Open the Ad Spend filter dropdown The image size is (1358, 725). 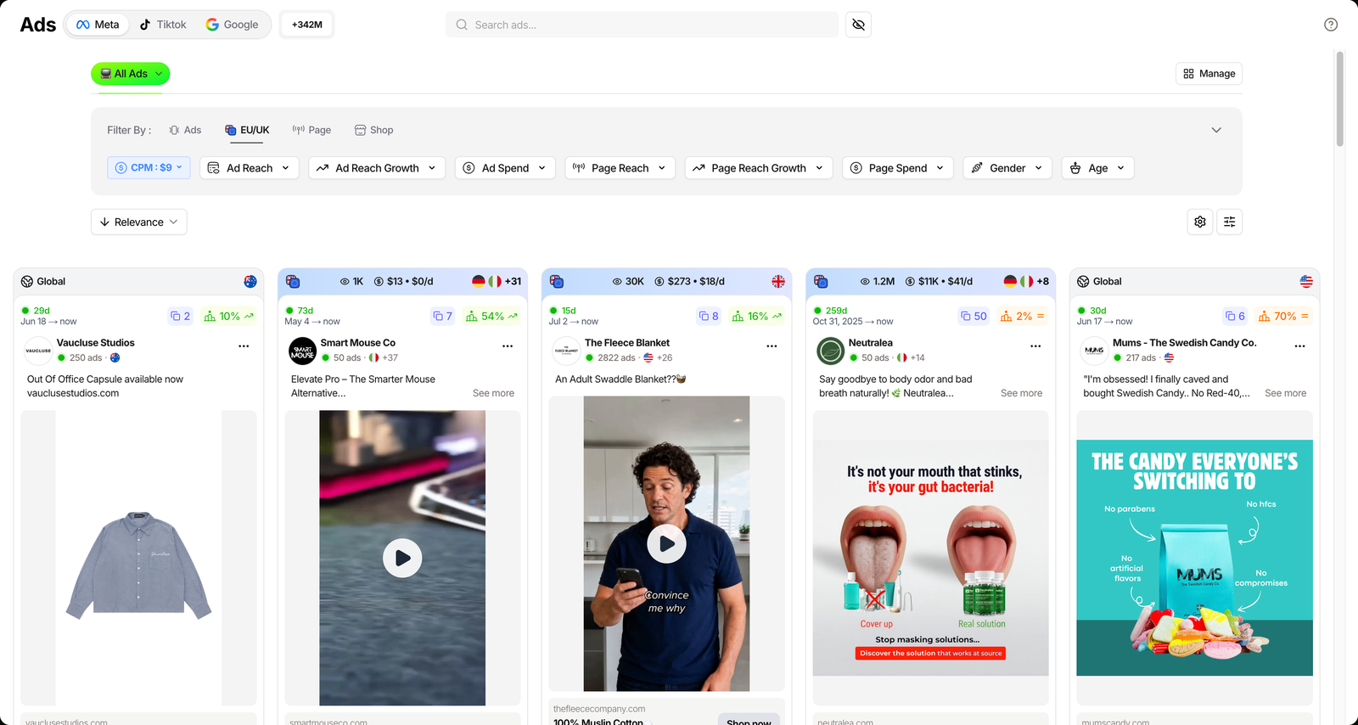point(505,168)
